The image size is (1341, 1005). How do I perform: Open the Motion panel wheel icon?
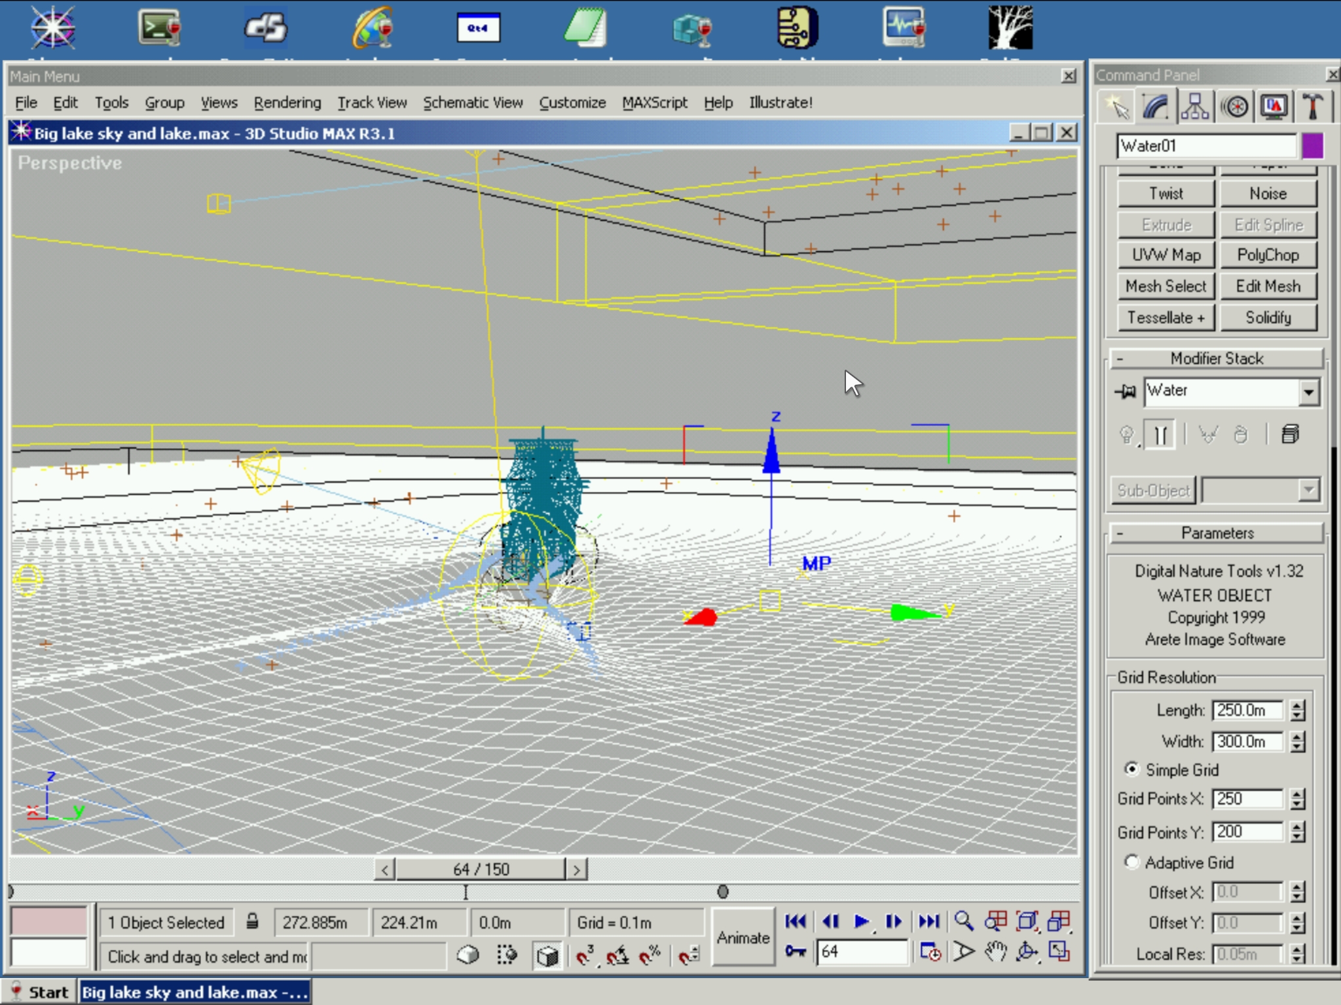click(x=1235, y=107)
